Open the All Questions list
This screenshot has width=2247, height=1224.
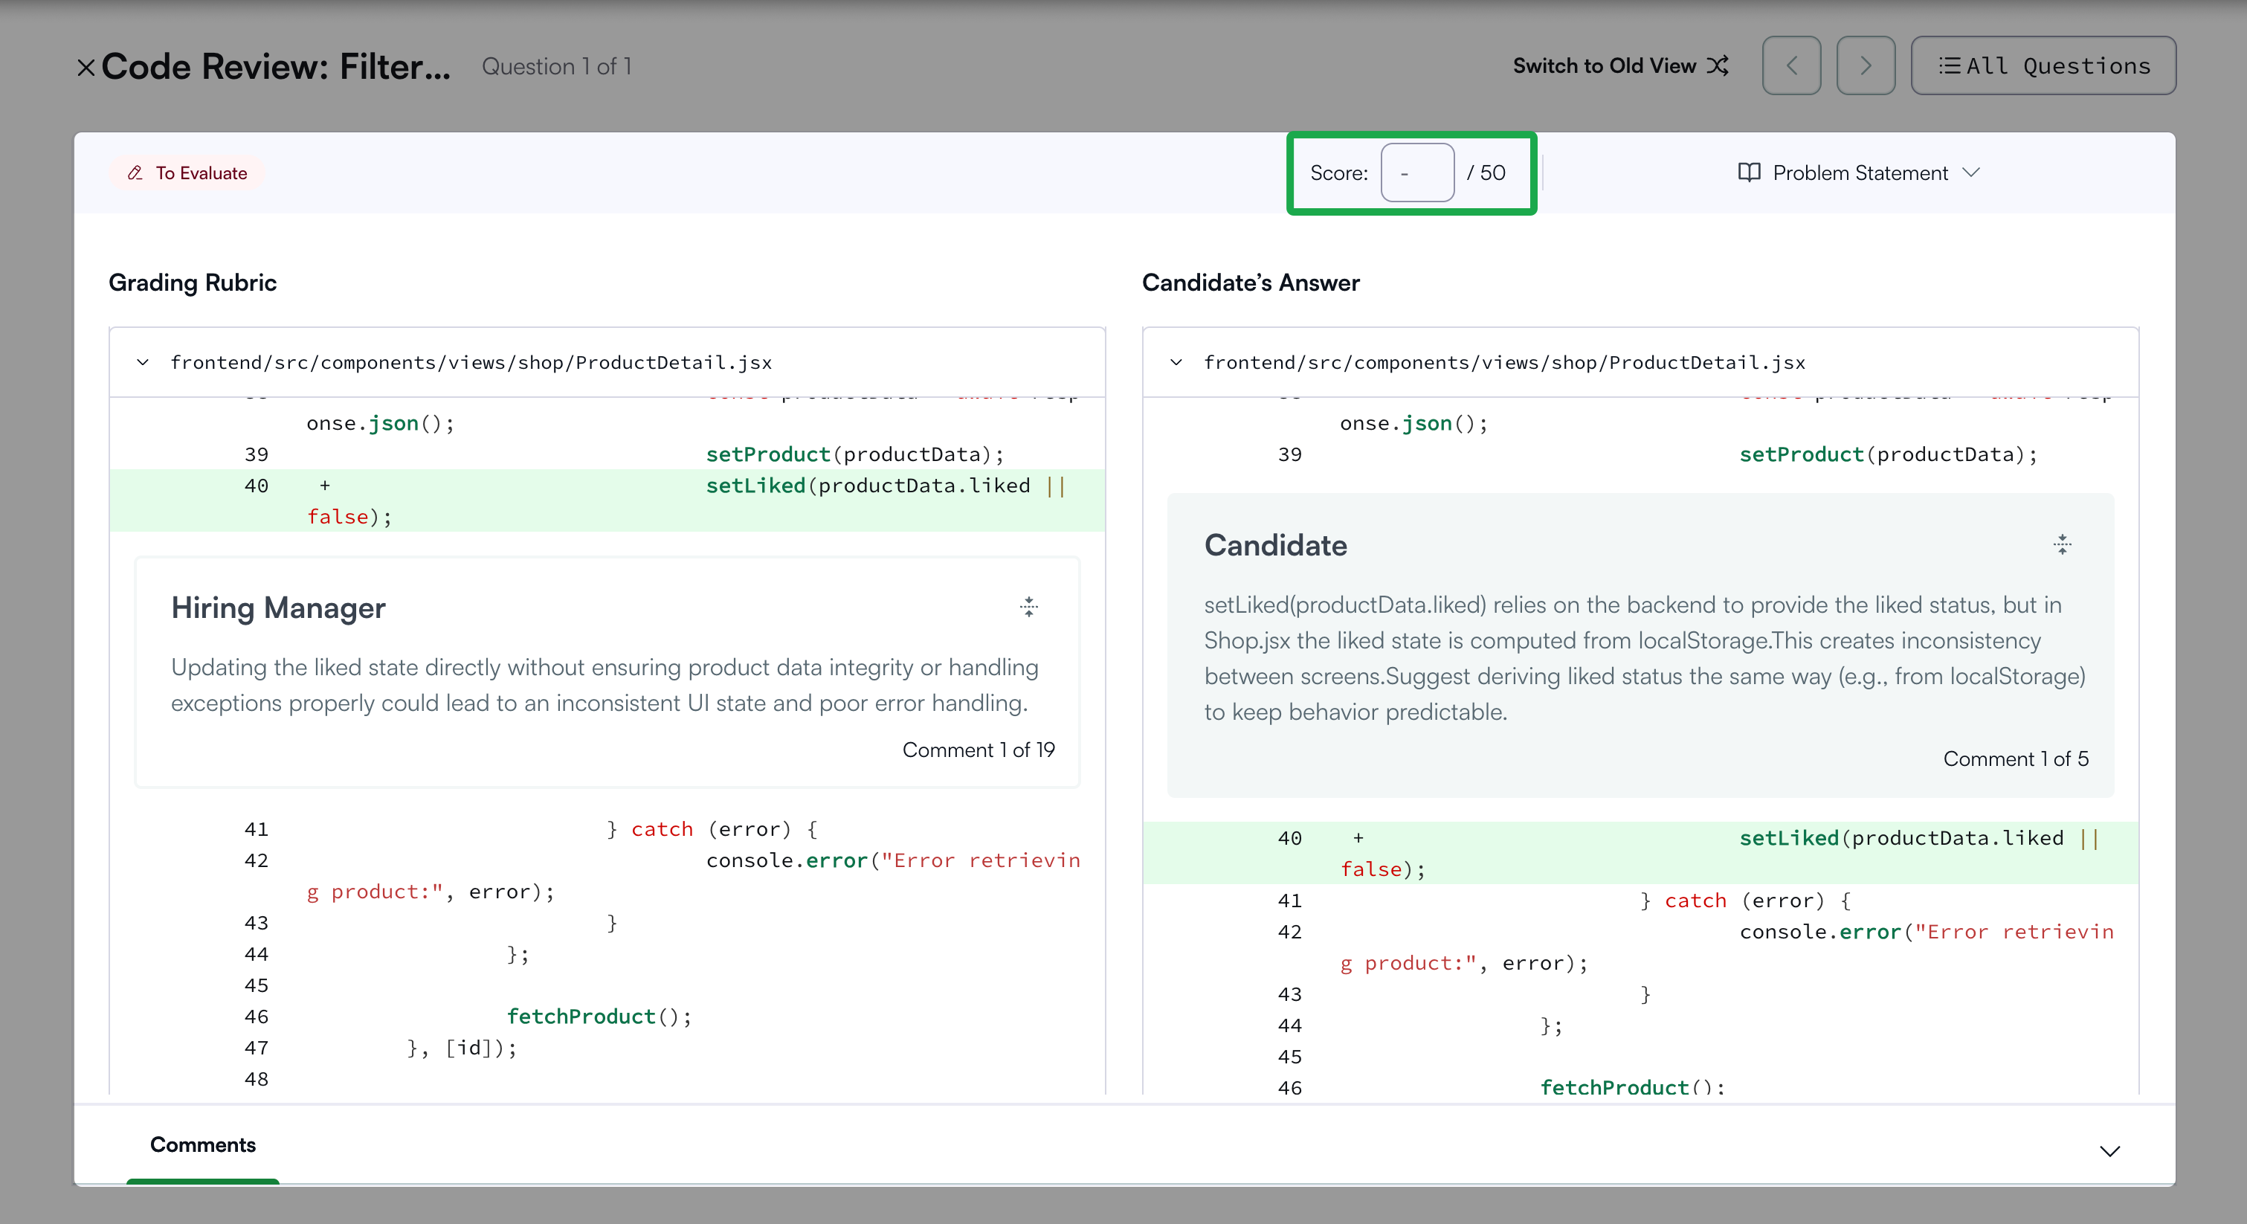(x=2043, y=65)
